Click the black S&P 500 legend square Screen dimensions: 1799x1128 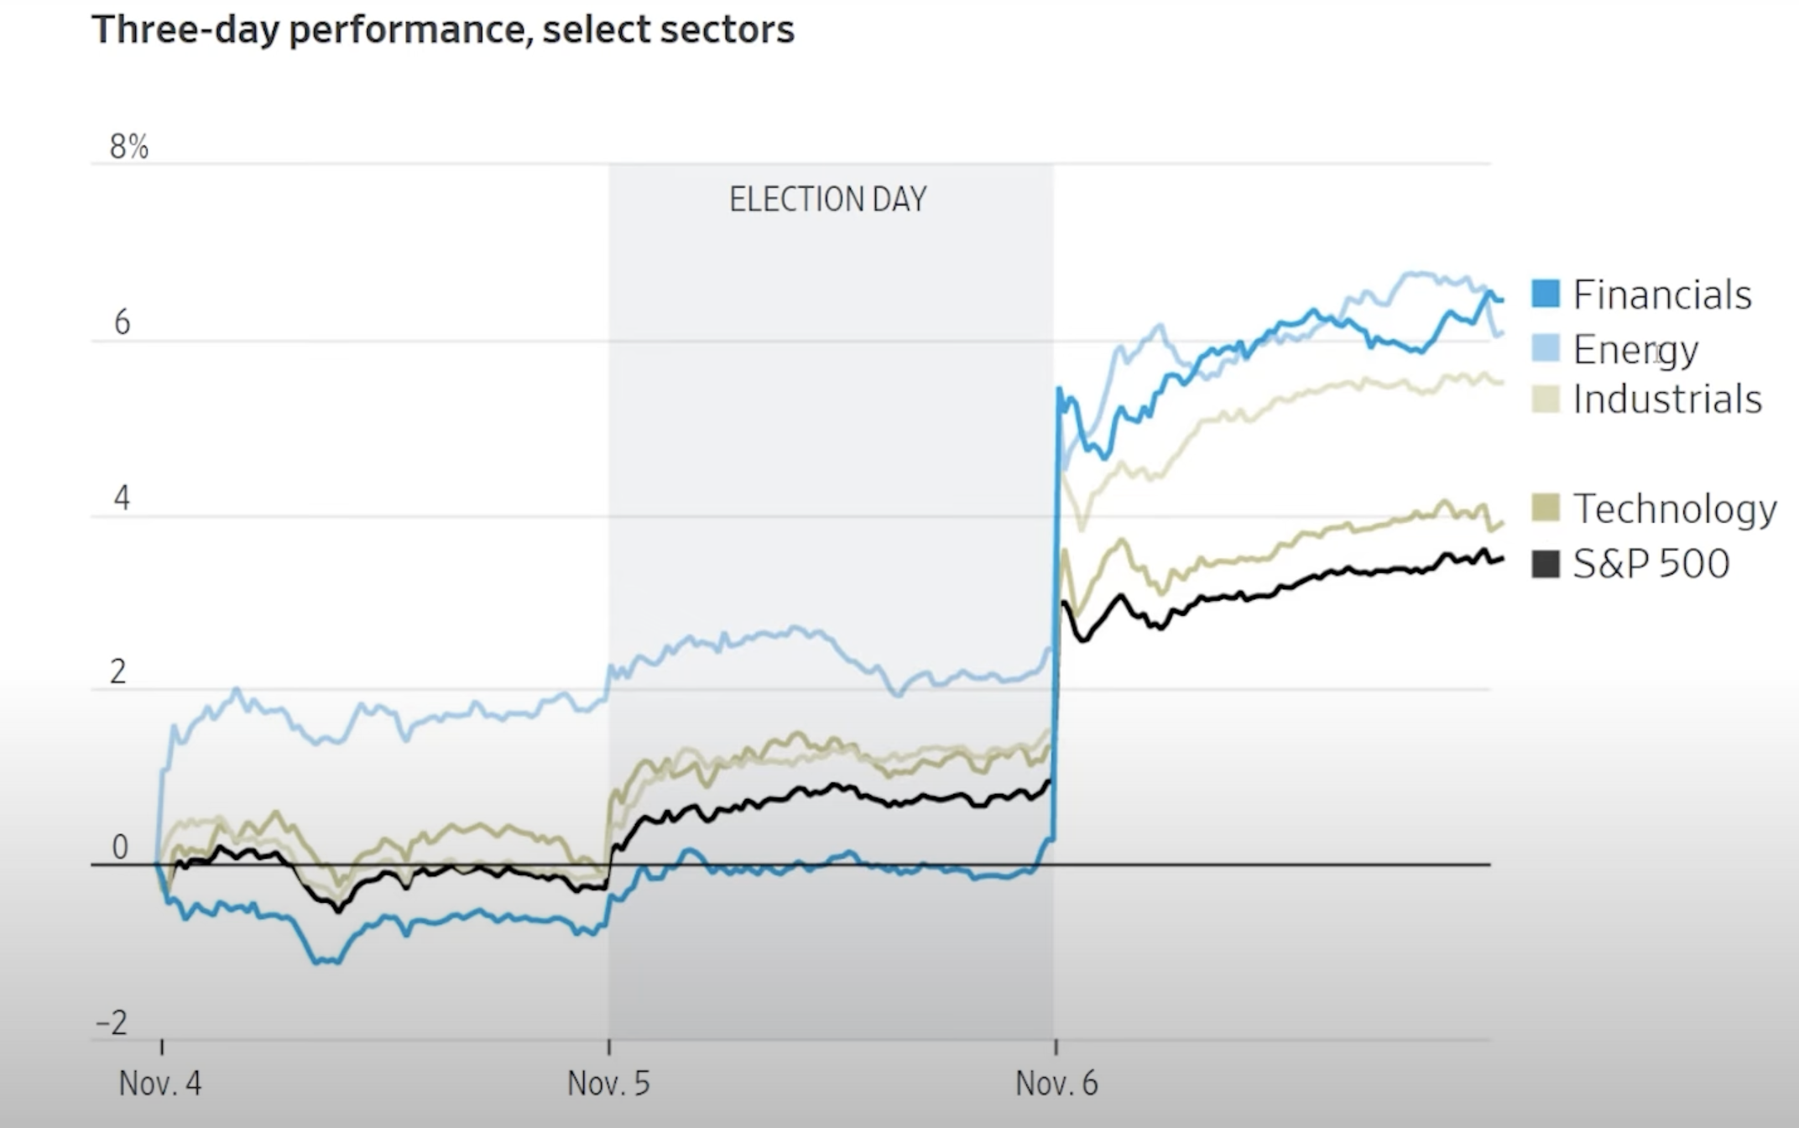pyautogui.click(x=1546, y=563)
